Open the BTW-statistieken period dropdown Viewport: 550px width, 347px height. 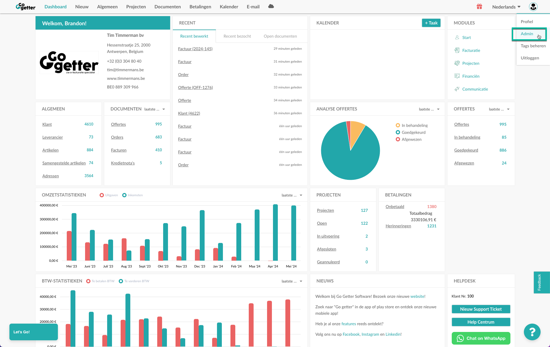[x=292, y=281]
